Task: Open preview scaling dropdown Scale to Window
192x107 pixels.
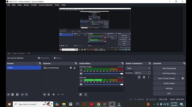Action: coord(29,53)
